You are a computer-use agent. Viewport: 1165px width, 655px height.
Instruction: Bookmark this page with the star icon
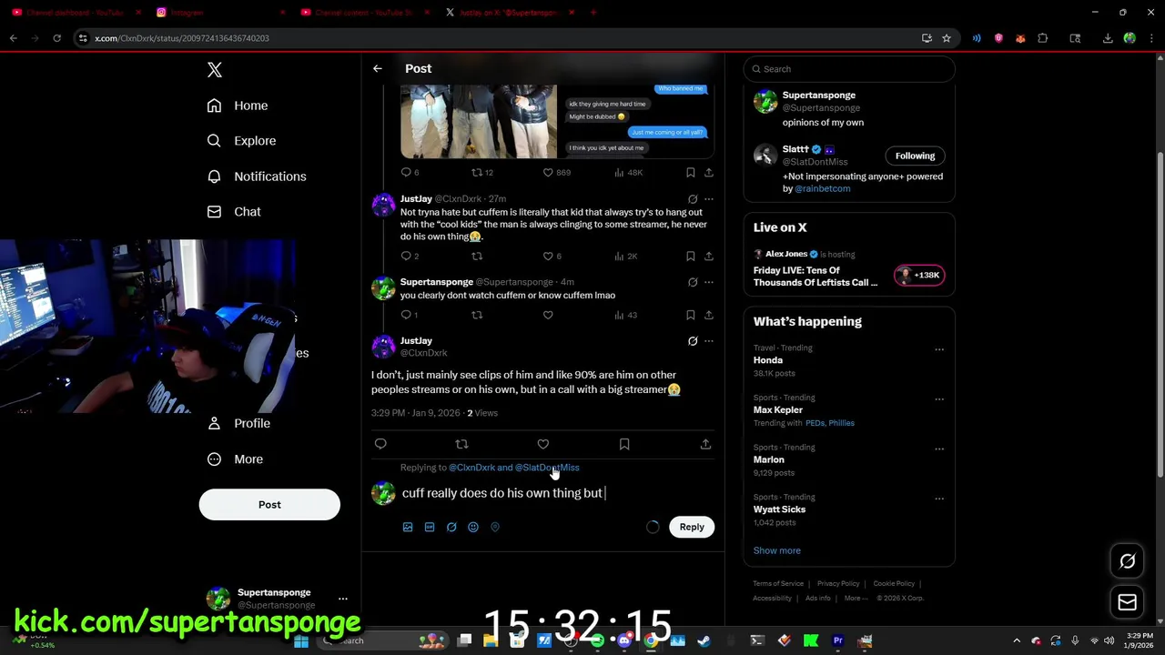click(947, 38)
